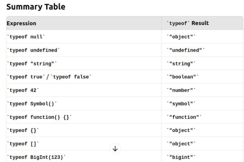This screenshot has width=244, height=162.
Task: Click the "function" result cell
Action: pos(202,117)
